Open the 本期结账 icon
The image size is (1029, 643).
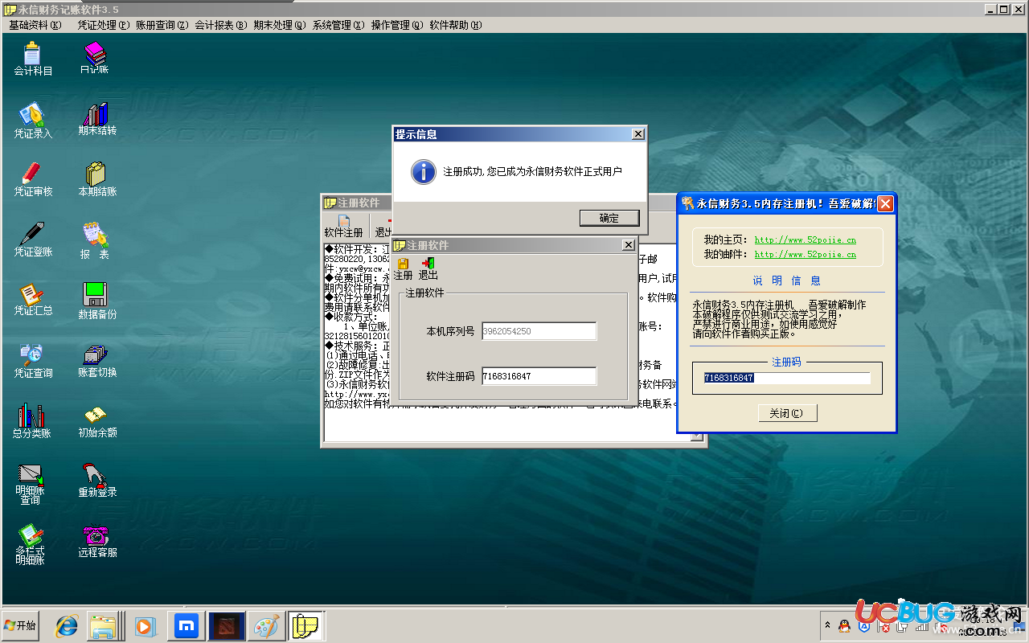[96, 180]
